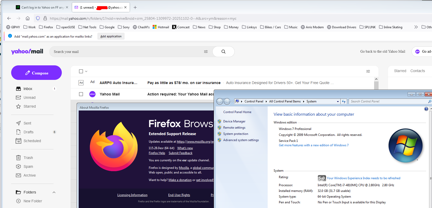Viewport: 432px width, 208px height.
Task: Click the site padlock icon
Action: [45, 18]
